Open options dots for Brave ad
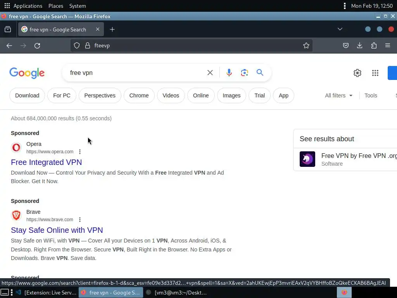Viewport: 397px width, 298px height. pyautogui.click(x=80, y=220)
